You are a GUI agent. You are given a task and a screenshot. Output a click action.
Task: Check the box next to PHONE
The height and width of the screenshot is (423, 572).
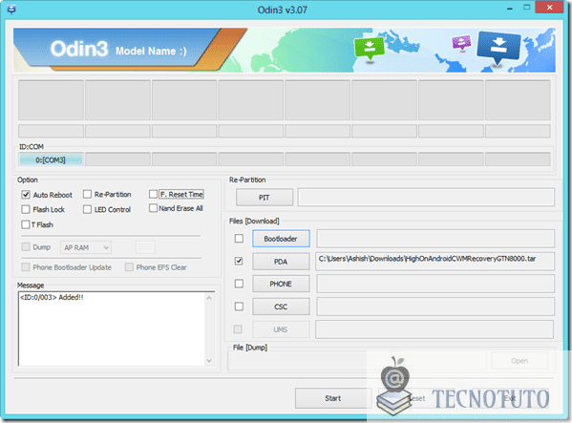coord(239,284)
